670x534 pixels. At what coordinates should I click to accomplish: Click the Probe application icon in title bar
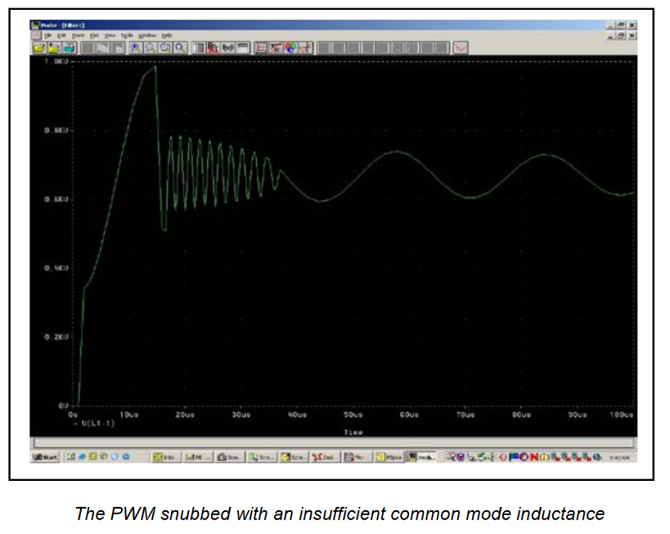(x=35, y=25)
